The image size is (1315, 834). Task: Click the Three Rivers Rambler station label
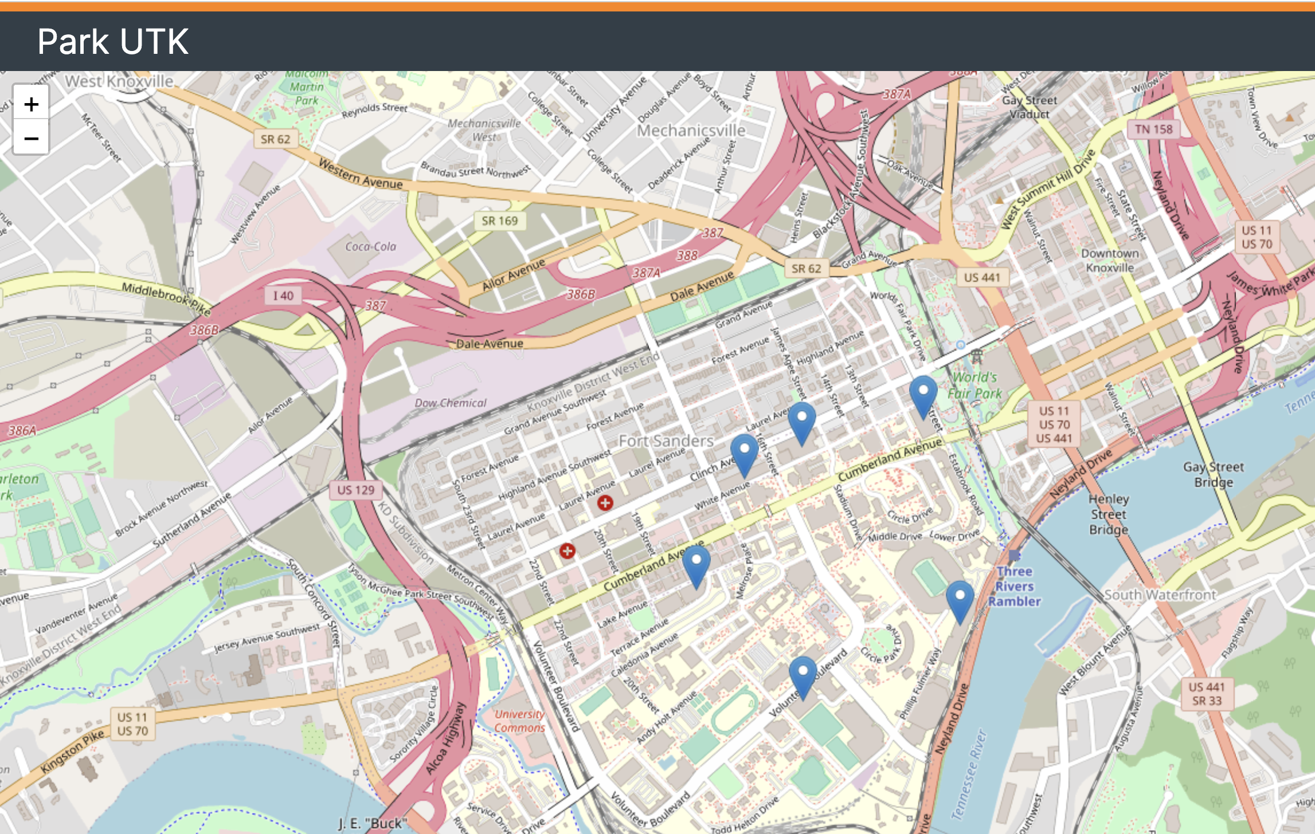1014,586
